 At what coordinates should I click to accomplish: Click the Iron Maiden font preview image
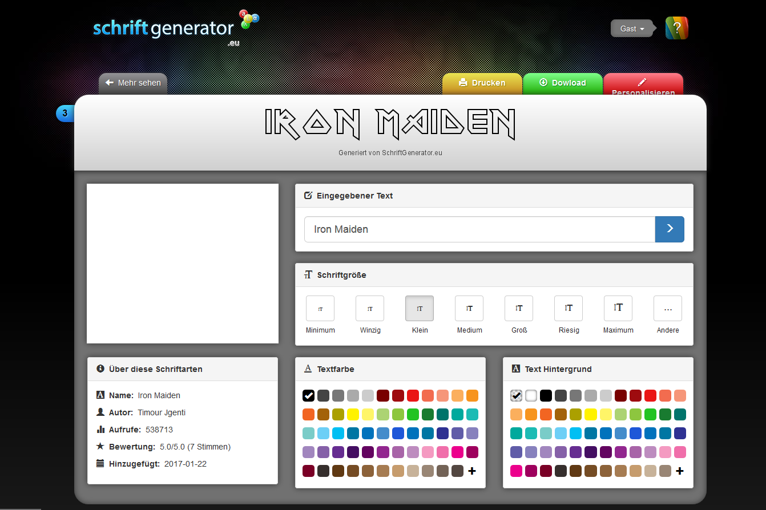pyautogui.click(x=390, y=124)
